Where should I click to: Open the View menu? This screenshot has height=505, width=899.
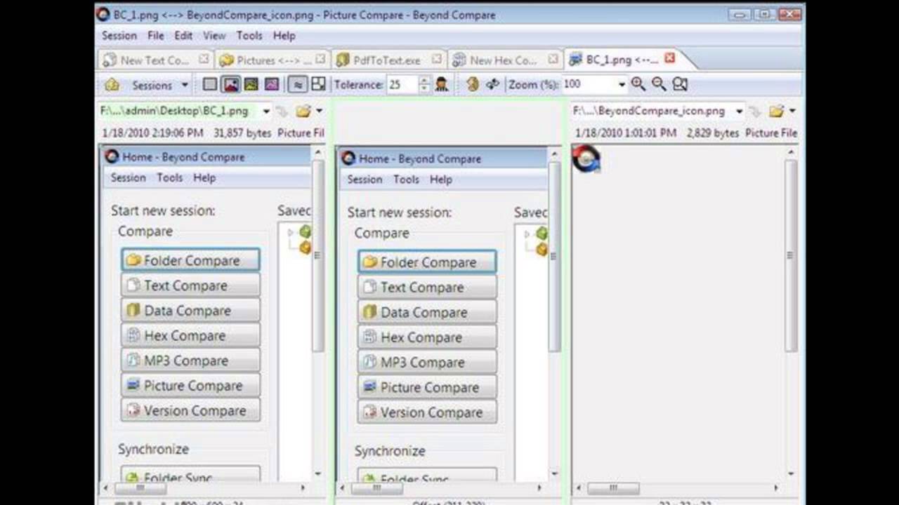click(x=214, y=36)
